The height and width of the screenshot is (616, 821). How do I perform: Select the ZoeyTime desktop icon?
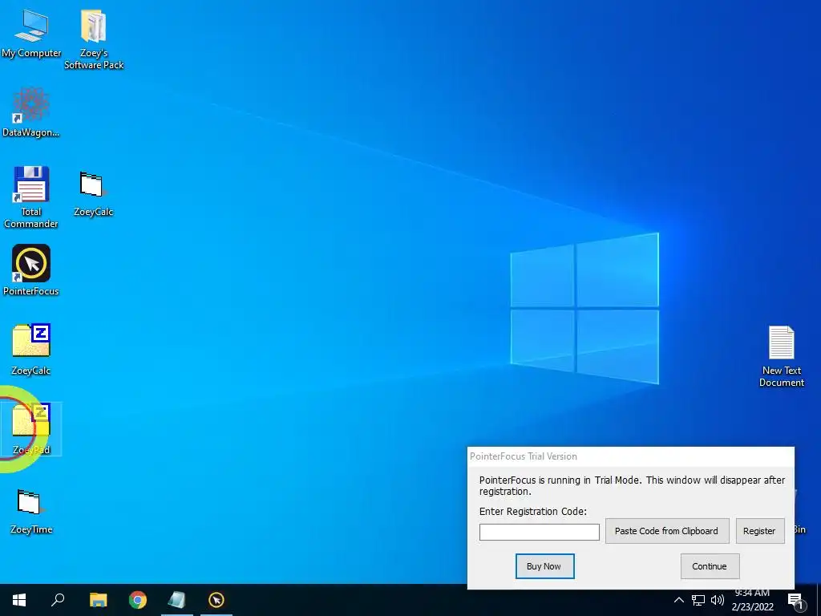[x=31, y=511]
